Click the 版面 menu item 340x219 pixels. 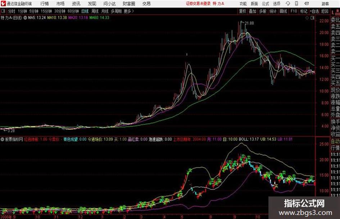[x=254, y=4]
